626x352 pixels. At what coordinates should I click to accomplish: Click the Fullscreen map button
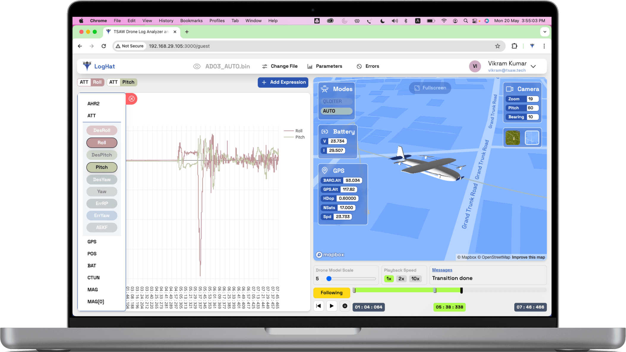coord(430,88)
